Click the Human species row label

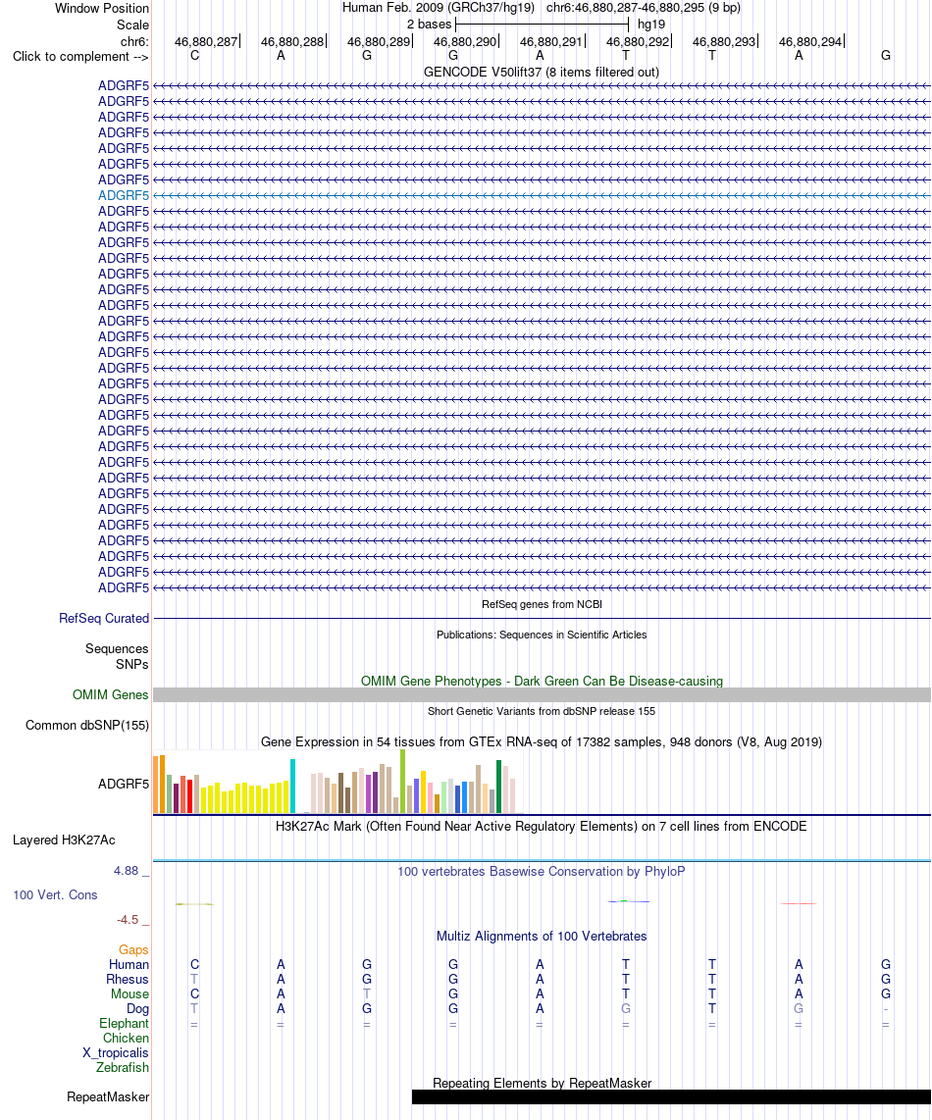[129, 965]
